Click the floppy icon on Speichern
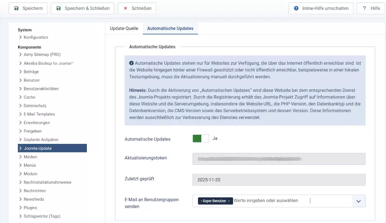 click(x=16, y=8)
